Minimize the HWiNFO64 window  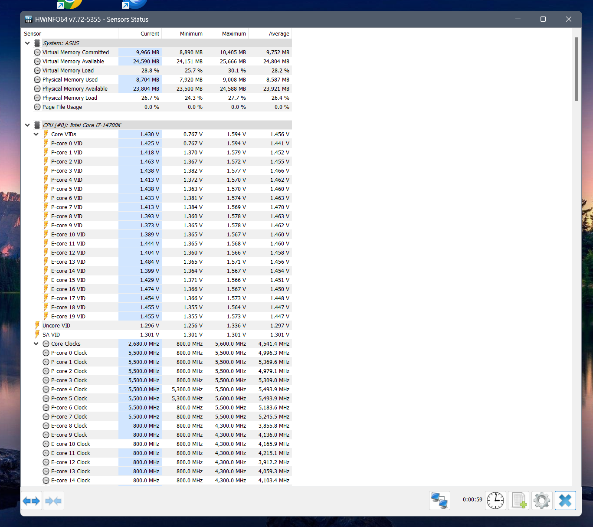click(518, 19)
